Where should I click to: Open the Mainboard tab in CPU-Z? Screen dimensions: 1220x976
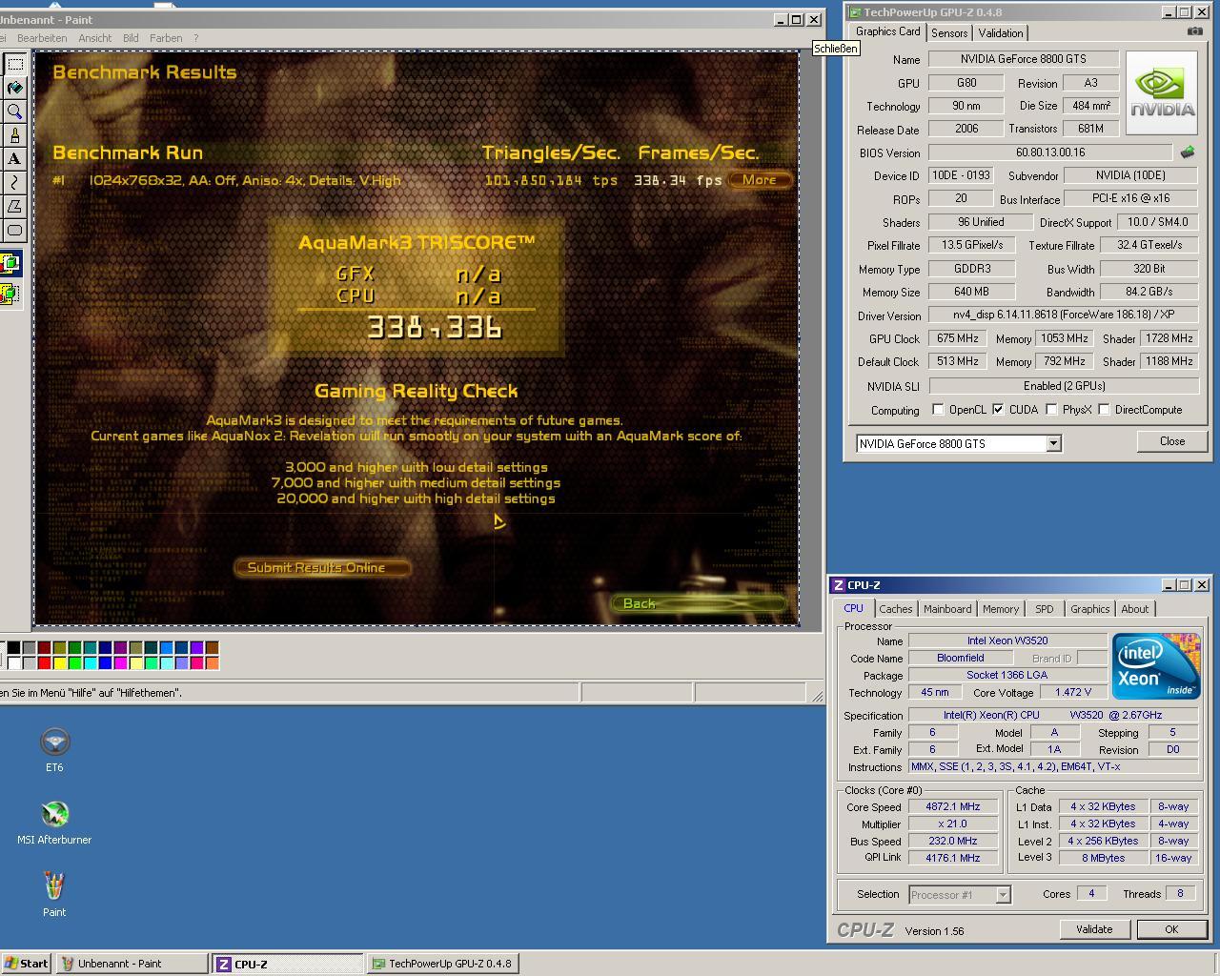point(947,609)
